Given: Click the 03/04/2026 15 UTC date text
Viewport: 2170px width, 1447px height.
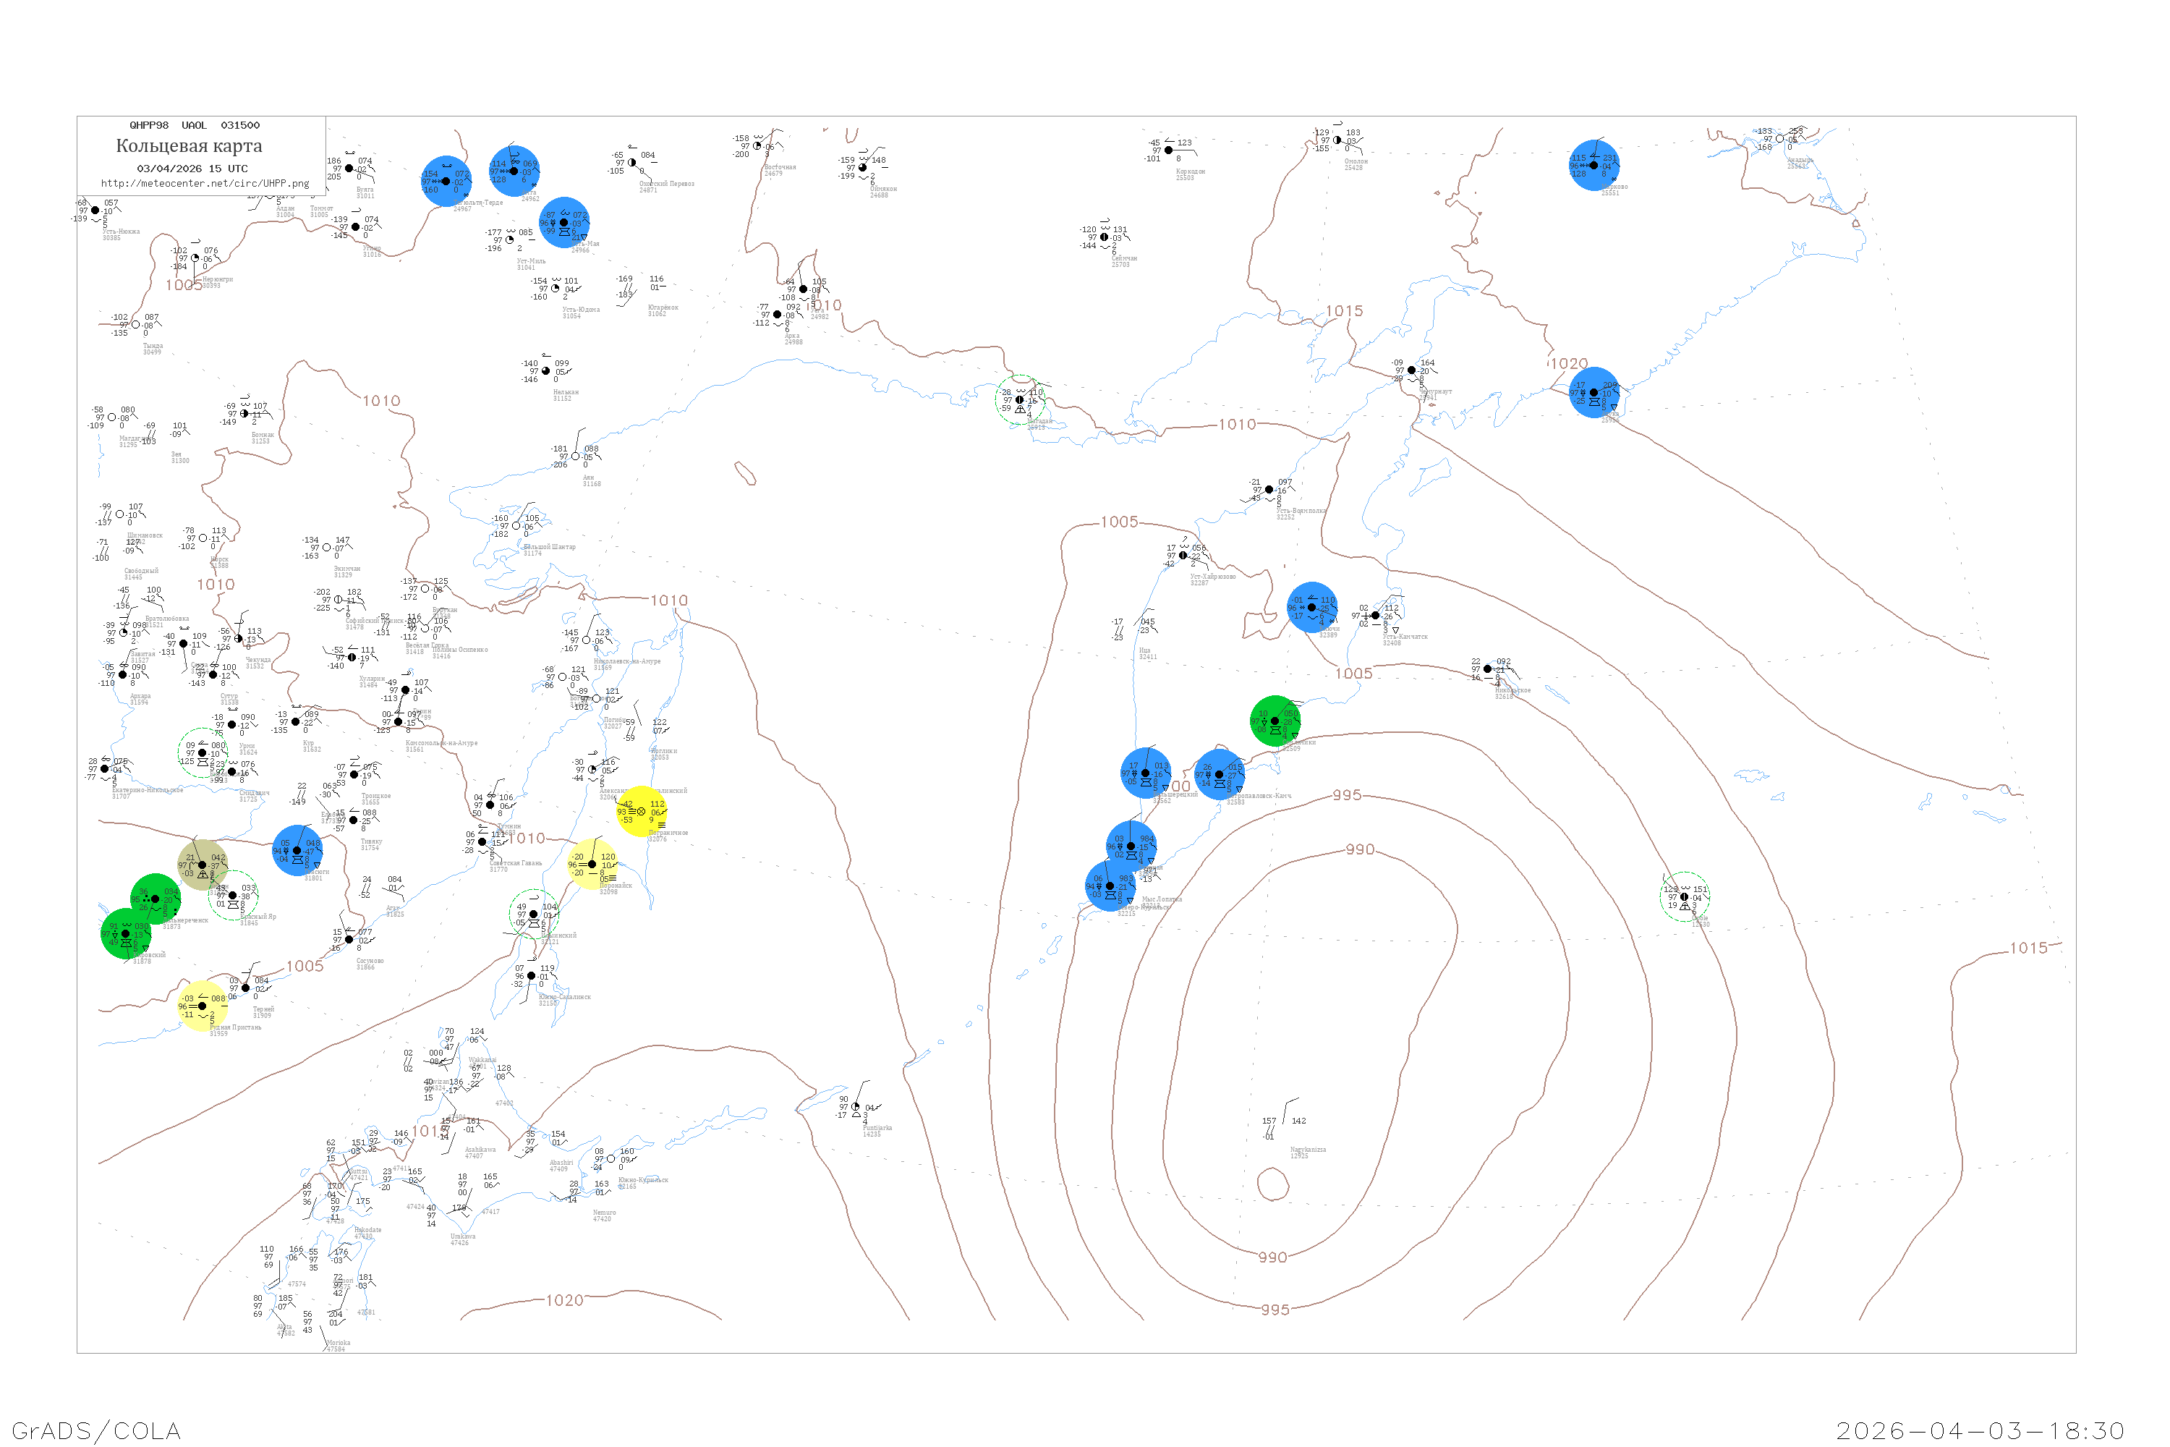Looking at the screenshot, I should [x=193, y=169].
